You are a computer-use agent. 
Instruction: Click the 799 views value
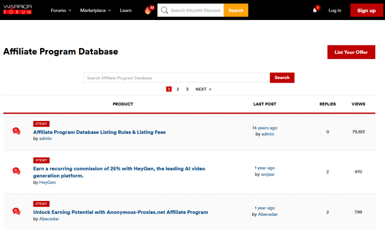pos(358,212)
